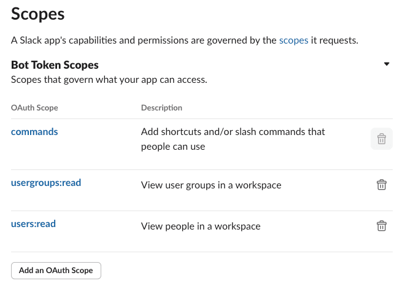
Task: Click the OAuth Scope column header
Action: [34, 107]
